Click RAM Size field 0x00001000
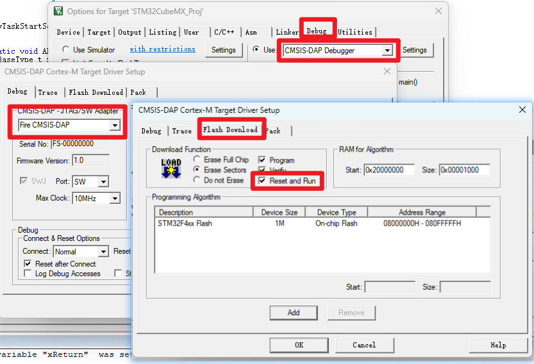The height and width of the screenshot is (364, 534). pos(465,170)
